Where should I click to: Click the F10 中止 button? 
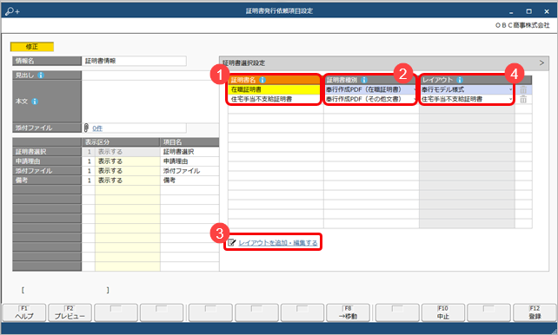(443, 312)
